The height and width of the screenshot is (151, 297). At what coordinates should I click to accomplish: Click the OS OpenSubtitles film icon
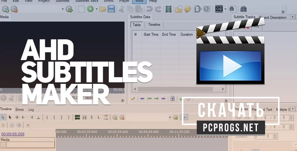pyautogui.click(x=219, y=9)
